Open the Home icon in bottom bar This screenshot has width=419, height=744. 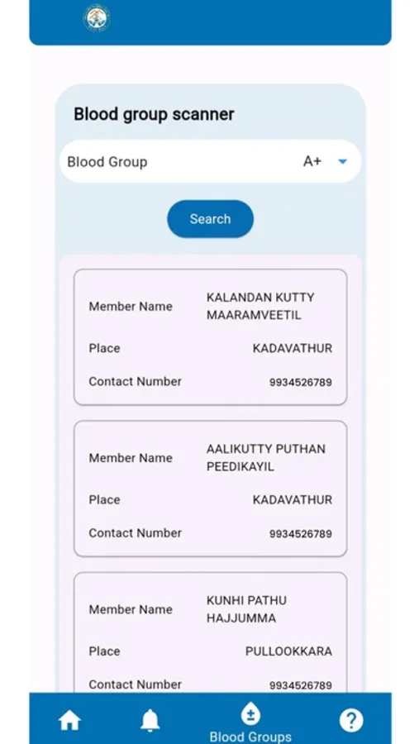click(69, 721)
